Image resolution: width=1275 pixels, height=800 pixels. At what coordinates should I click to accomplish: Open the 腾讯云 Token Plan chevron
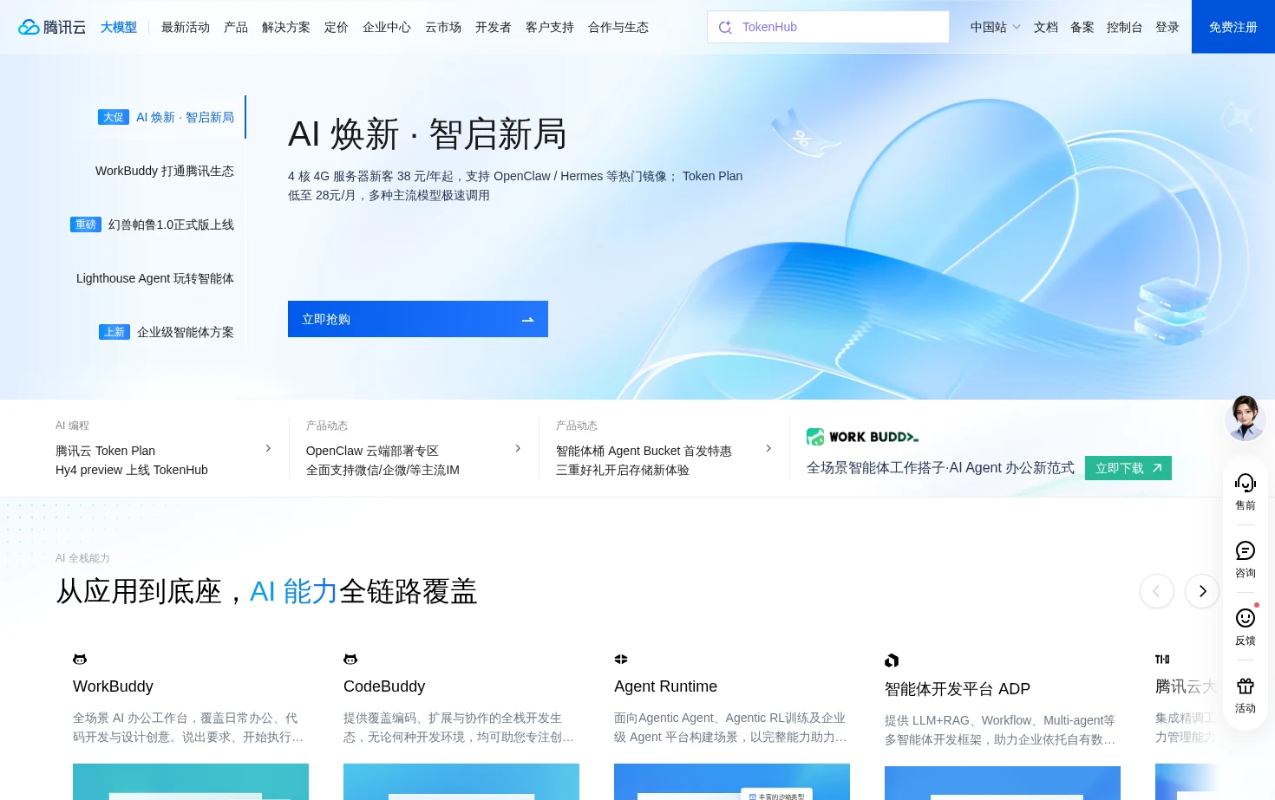(268, 448)
